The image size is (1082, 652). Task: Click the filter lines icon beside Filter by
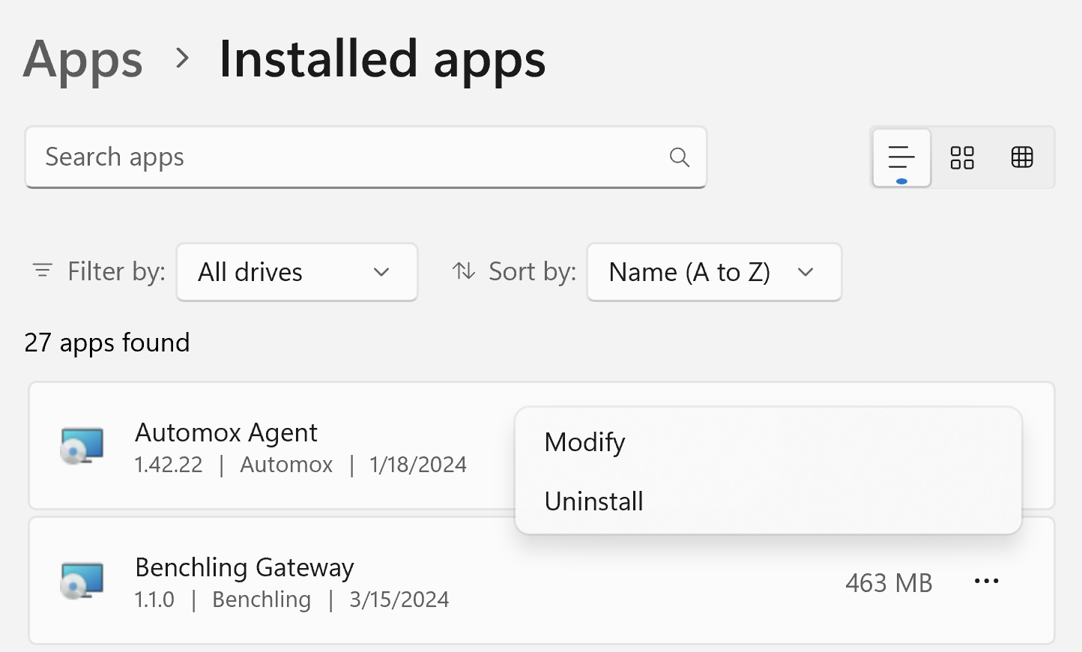(x=43, y=271)
